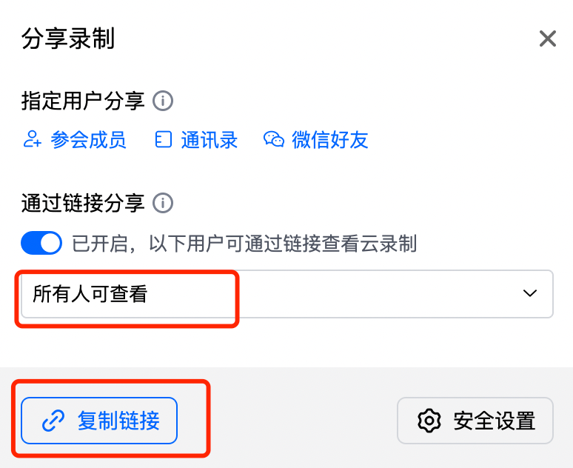Open 安全设置
573x468 pixels.
475,421
